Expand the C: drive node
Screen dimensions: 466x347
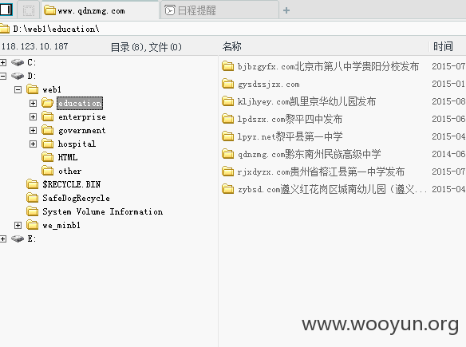coord(3,62)
